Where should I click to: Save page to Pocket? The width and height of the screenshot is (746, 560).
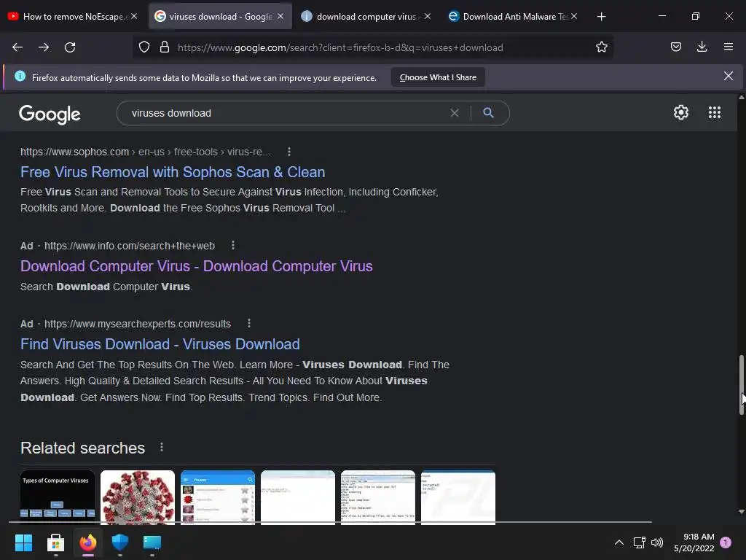coord(675,47)
